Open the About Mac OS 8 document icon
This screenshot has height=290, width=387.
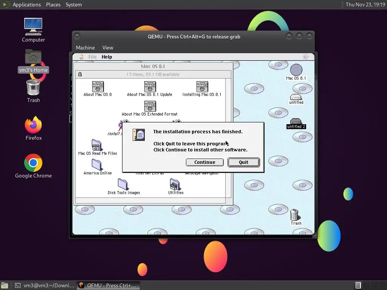98,86
